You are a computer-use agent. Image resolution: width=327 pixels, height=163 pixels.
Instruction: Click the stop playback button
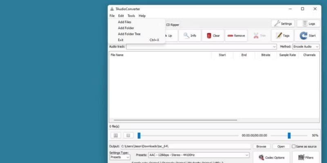click(x=128, y=136)
